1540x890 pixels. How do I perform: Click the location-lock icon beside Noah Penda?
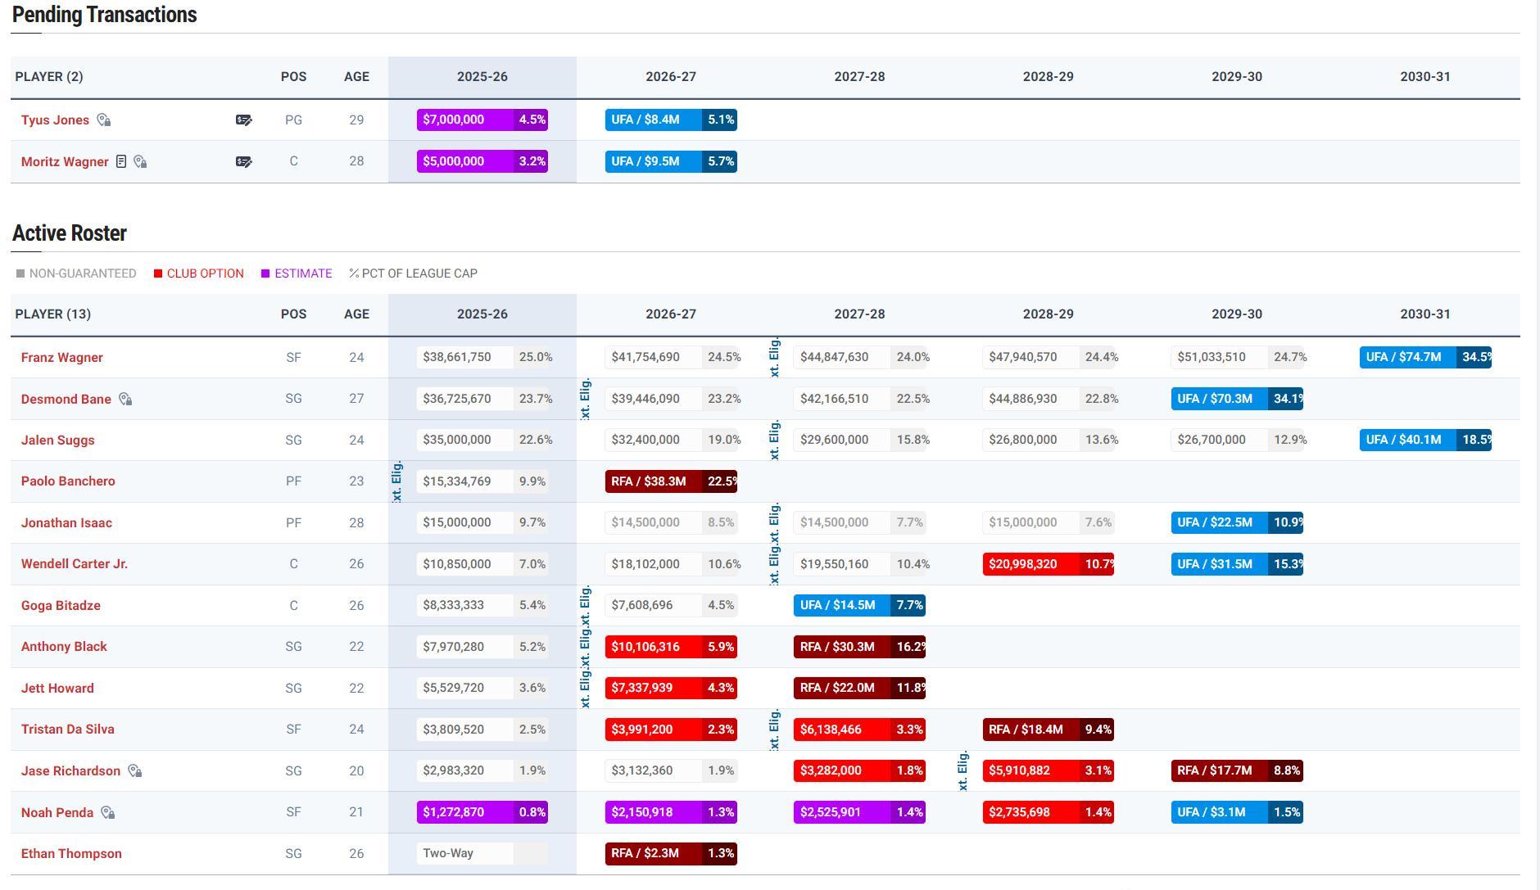107,813
